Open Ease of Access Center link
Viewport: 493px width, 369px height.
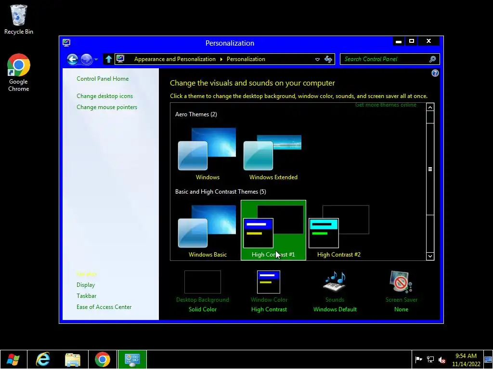click(104, 307)
